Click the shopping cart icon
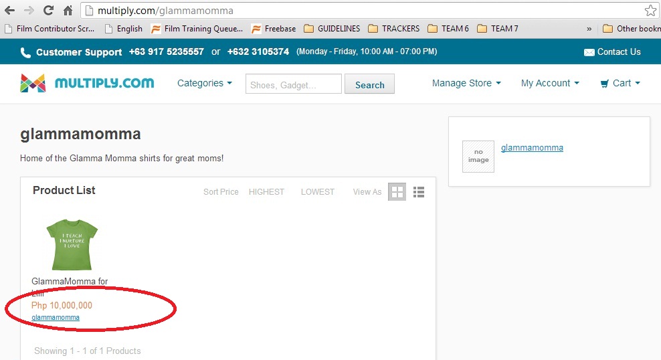661x360 pixels. [605, 84]
